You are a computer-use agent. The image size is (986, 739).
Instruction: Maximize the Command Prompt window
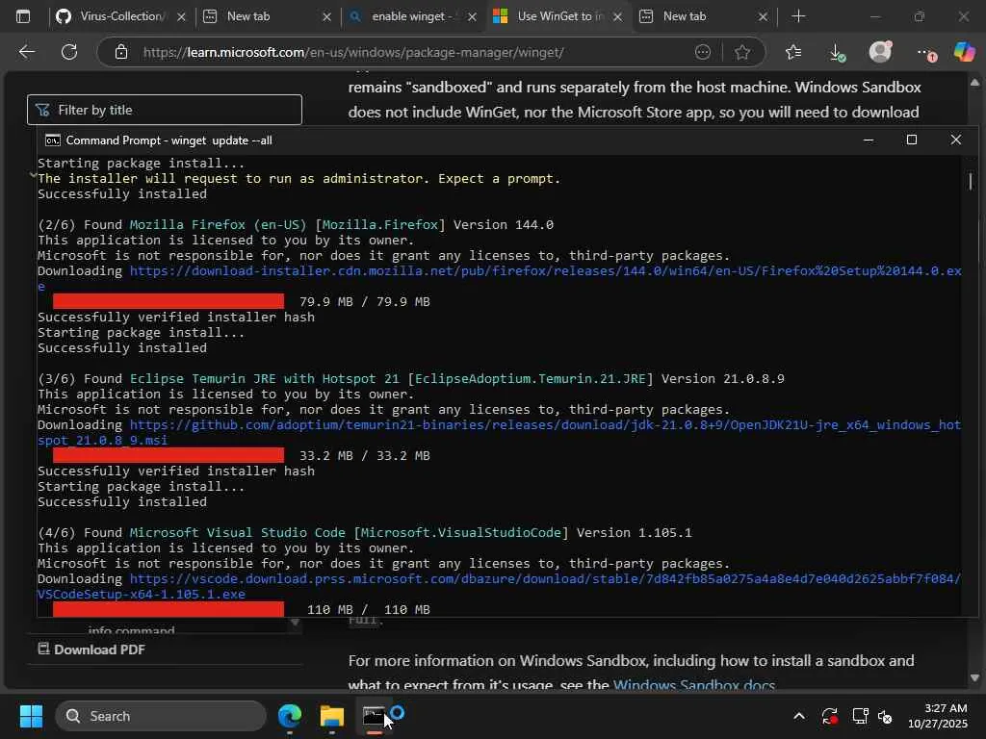(x=911, y=140)
